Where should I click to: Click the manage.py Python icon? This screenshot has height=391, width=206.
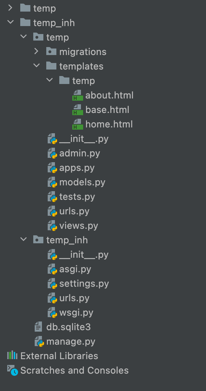coord(39,341)
